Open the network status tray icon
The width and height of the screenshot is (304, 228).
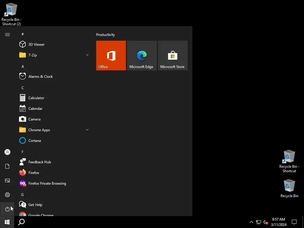[259, 222]
